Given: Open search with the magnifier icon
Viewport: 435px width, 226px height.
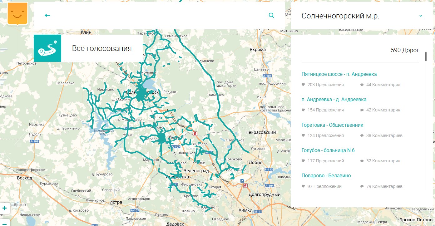Looking at the screenshot, I should click(x=271, y=15).
